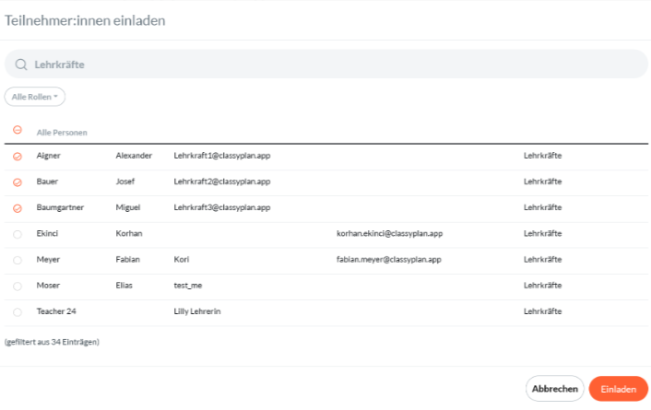Image resolution: width=651 pixels, height=410 pixels.
Task: Click Lehrkräfte role in Teacher 24 row
Action: [542, 311]
